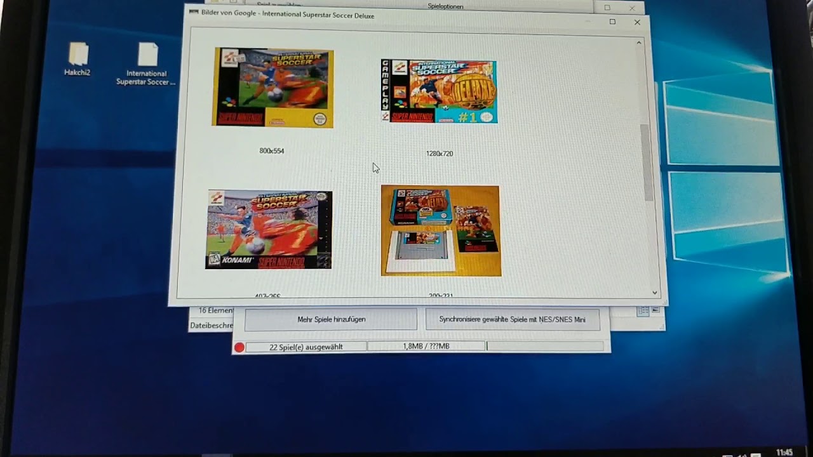Click the taskbar clock showing 11:45
Image resolution: width=813 pixels, height=457 pixels.
tap(784, 452)
